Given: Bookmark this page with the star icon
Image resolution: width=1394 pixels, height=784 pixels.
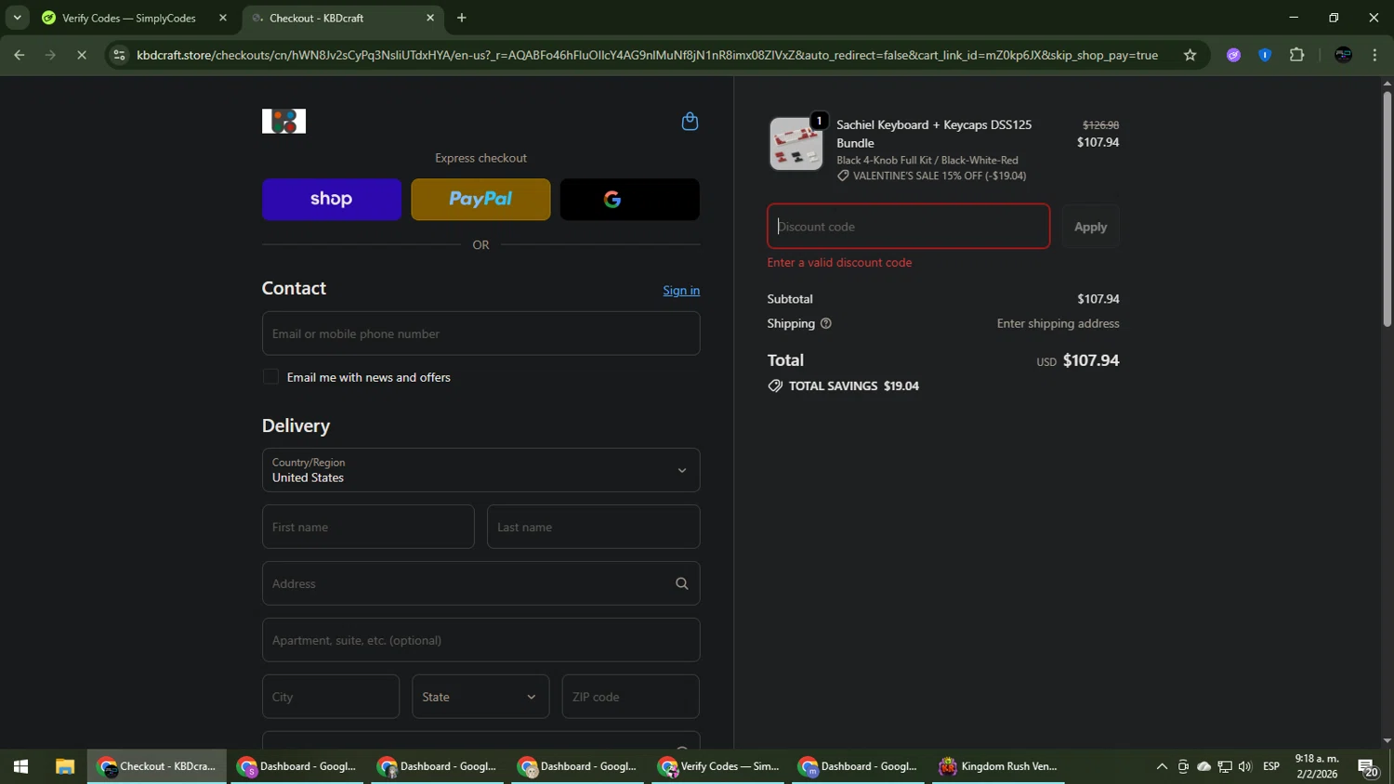Looking at the screenshot, I should [x=1190, y=55].
